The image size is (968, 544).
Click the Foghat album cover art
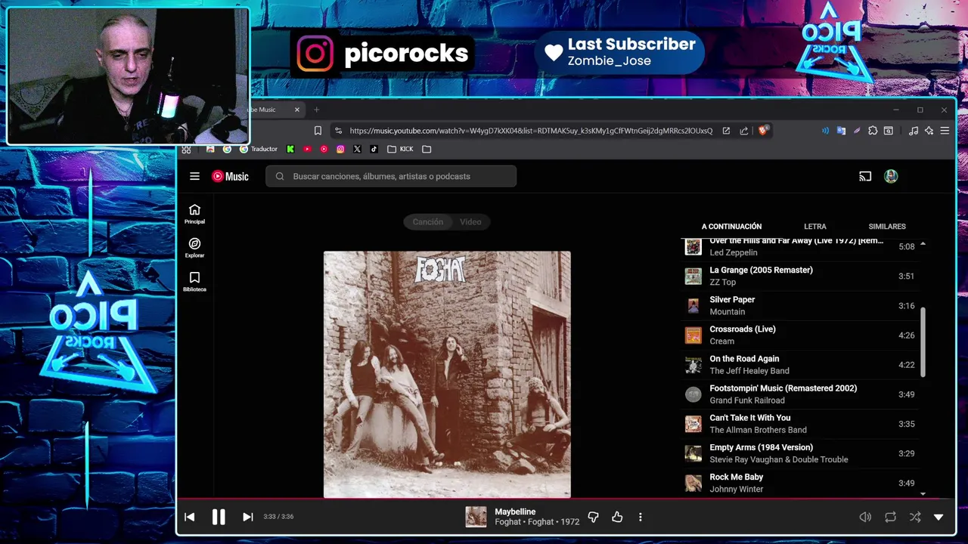pos(447,374)
